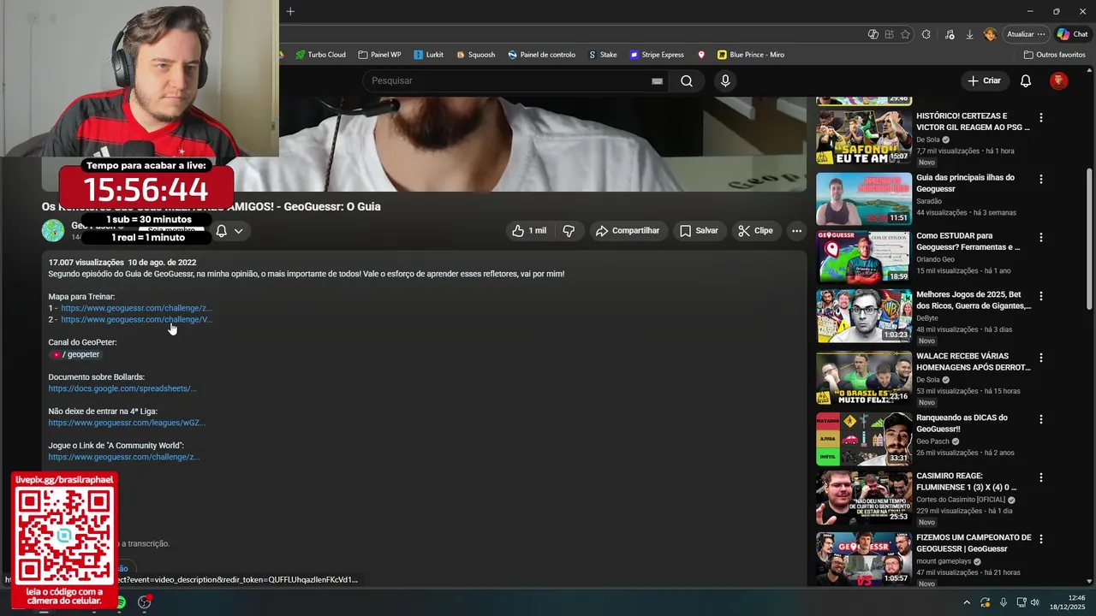Open first geoguessr challenge link
The height and width of the screenshot is (616, 1096).
click(x=136, y=308)
